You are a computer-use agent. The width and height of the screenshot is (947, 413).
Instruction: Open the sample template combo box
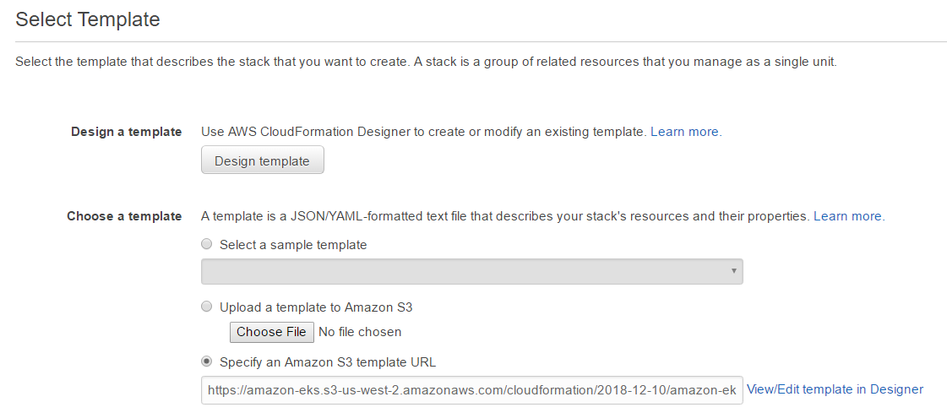coord(471,271)
